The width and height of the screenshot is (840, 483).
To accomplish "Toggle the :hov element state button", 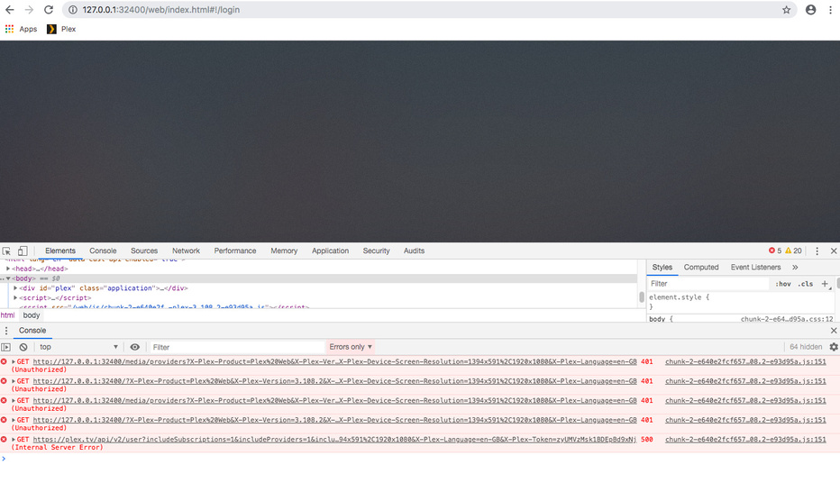I will 782,284.
